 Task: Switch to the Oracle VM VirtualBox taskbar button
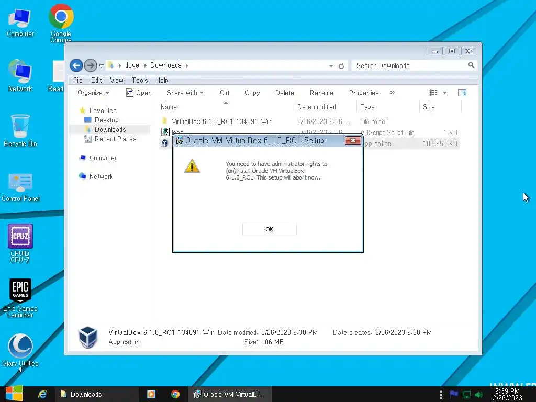click(230, 394)
